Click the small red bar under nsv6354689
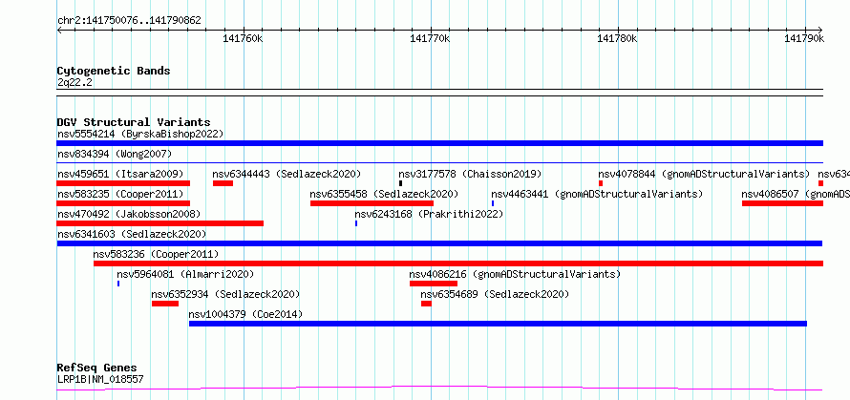 [x=426, y=304]
